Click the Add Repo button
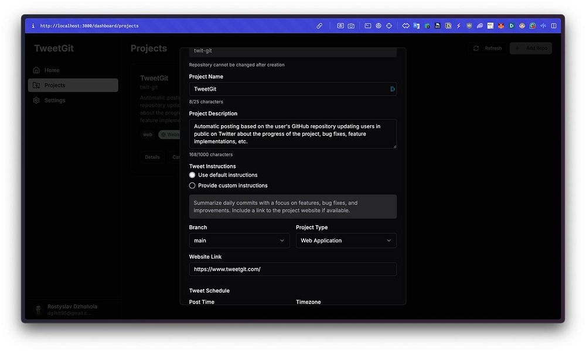The image size is (586, 351). click(x=531, y=48)
